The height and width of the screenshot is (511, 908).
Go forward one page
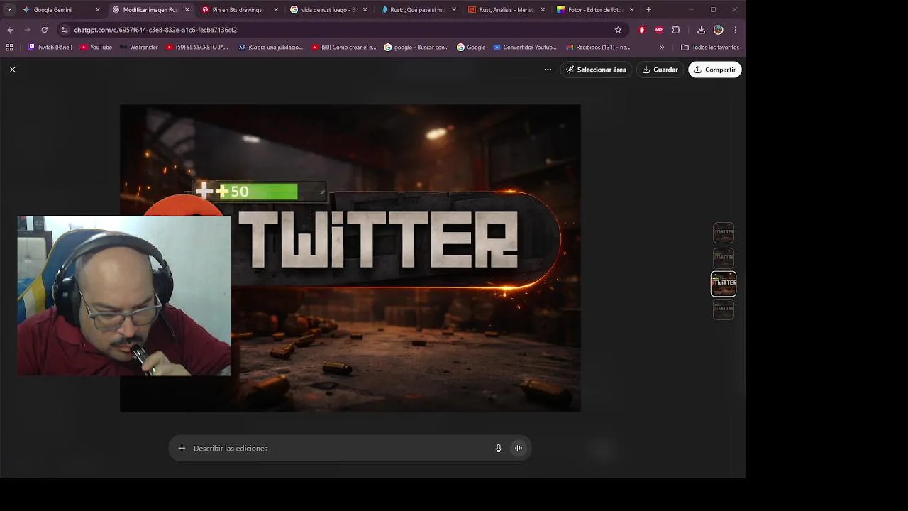(27, 30)
